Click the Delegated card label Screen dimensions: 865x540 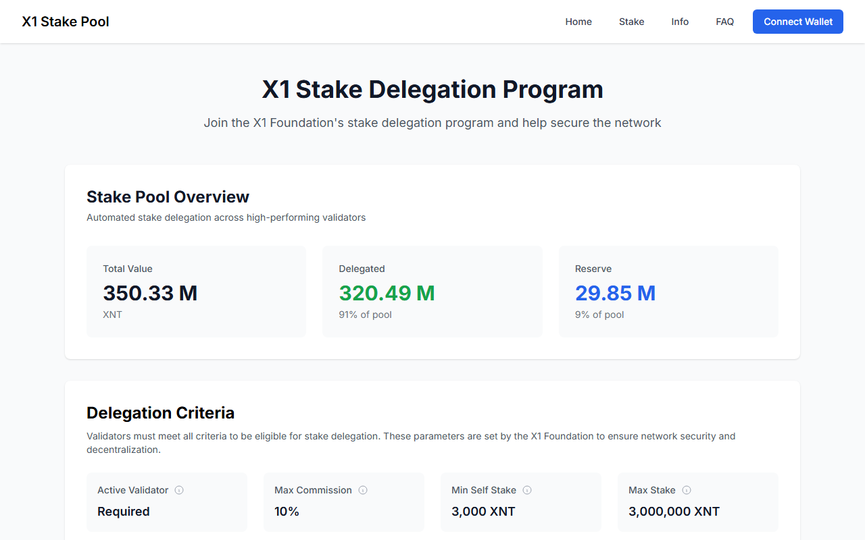[x=362, y=269]
